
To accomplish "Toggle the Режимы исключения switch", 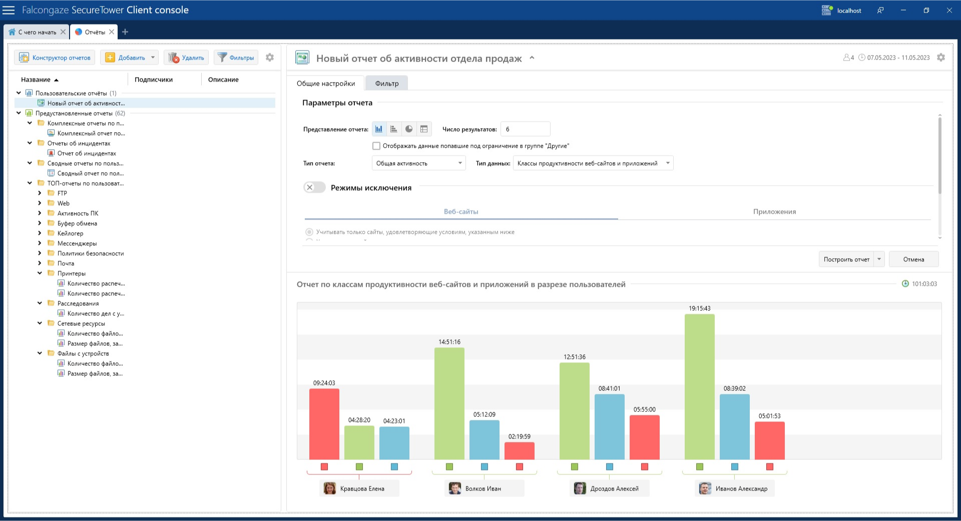I will pos(314,188).
